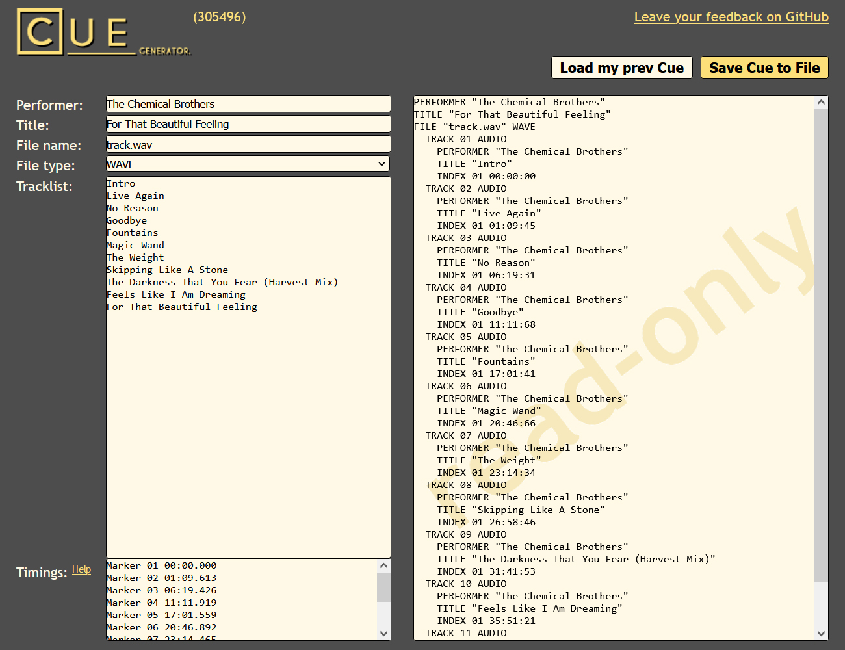Click 'INDEX 01 31:41:53' in cue output
845x650 pixels.
coord(486,571)
